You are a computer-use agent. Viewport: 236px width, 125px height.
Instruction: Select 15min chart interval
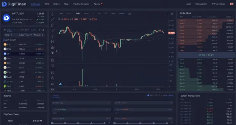[77, 13]
